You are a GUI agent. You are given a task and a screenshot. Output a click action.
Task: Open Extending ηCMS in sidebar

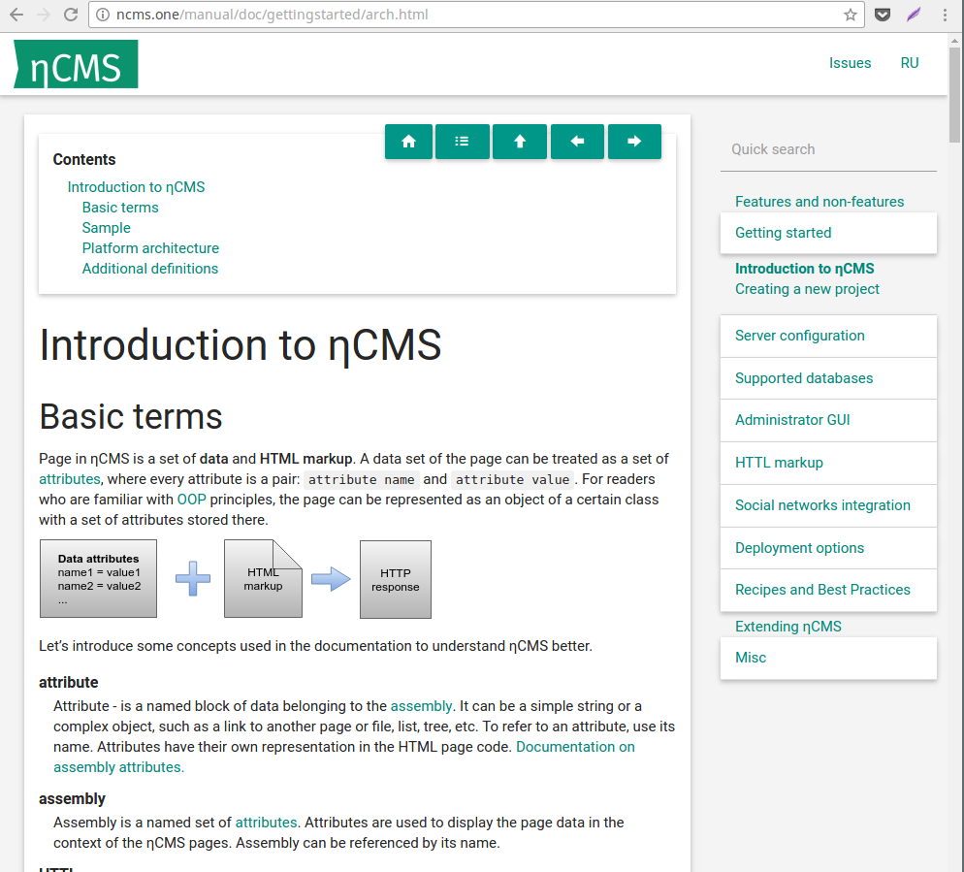(x=787, y=627)
